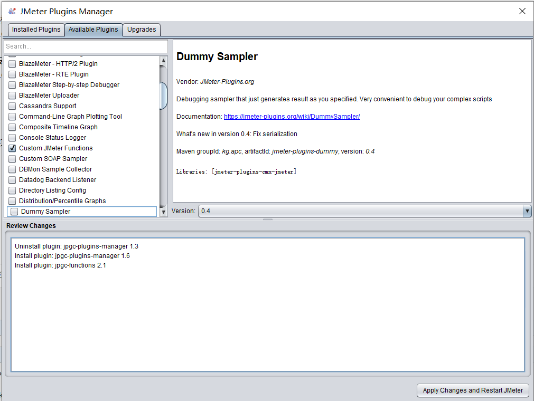Open the Upgrades tab
The height and width of the screenshot is (401, 534).
142,30
